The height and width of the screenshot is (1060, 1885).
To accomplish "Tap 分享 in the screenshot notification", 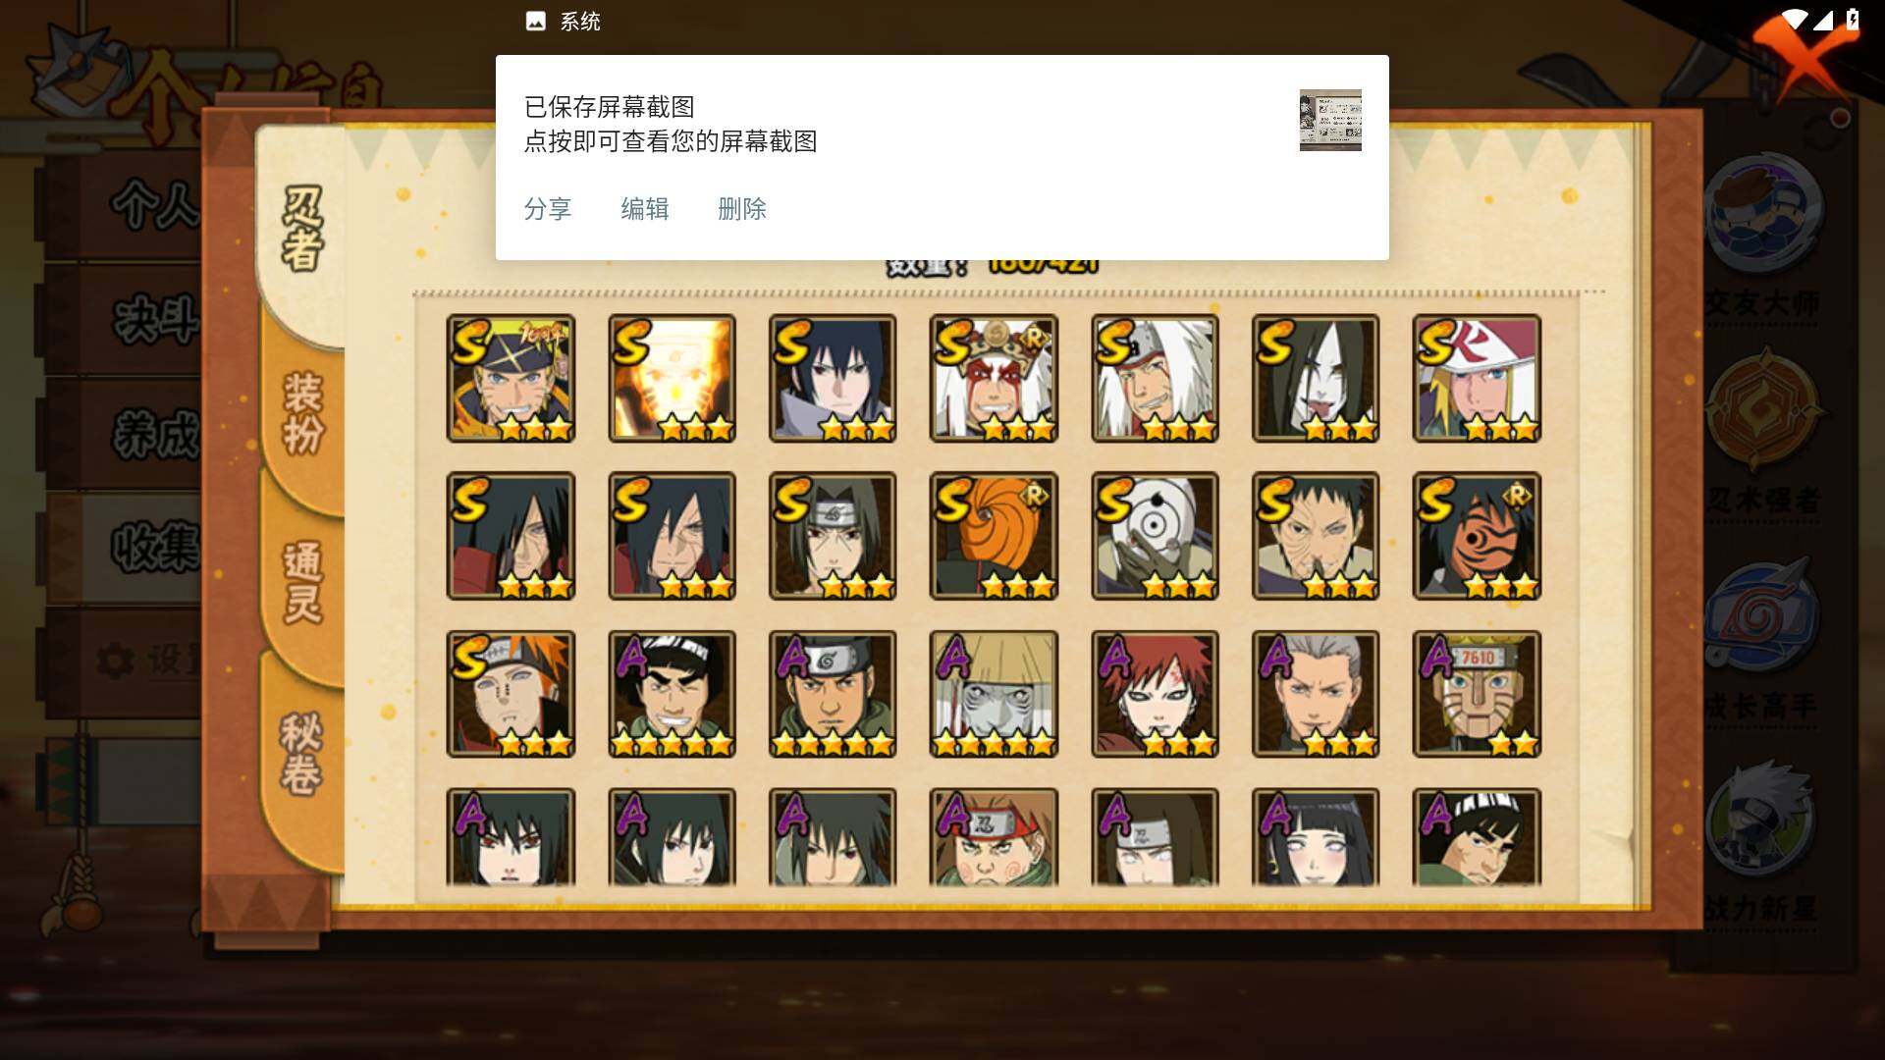I will 548,209.
